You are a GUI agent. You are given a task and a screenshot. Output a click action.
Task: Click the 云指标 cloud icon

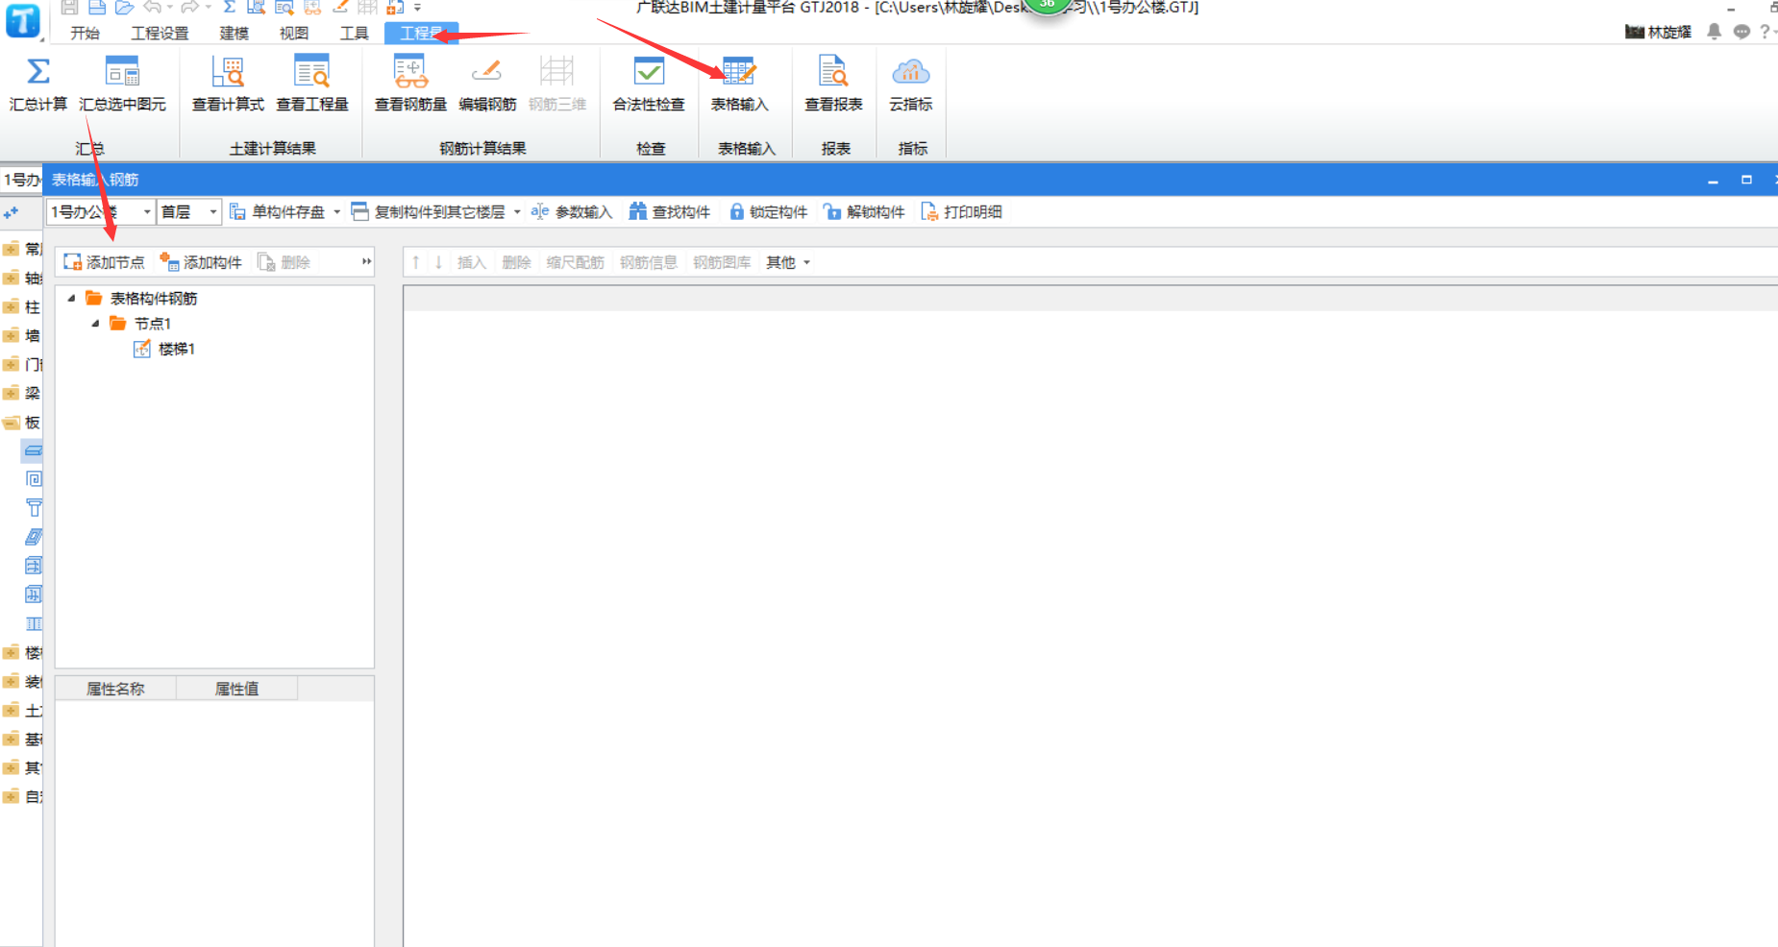click(x=911, y=72)
